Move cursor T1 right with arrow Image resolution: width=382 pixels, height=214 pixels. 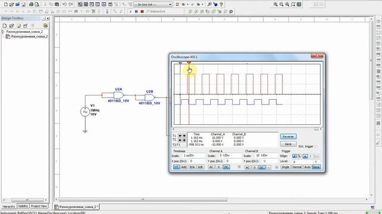pos(184,136)
